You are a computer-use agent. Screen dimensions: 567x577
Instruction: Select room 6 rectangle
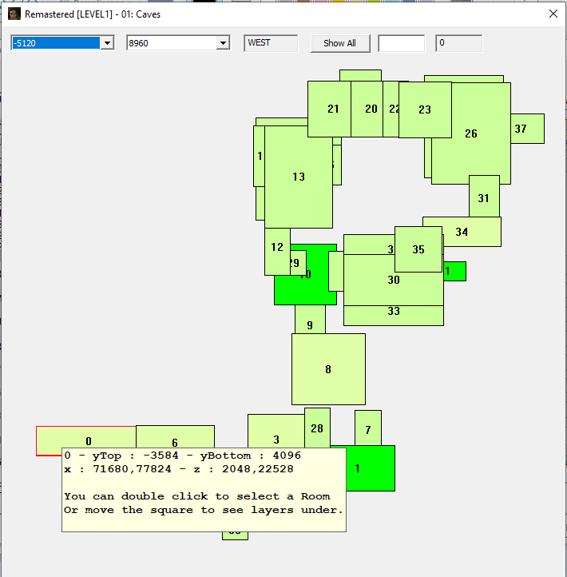click(175, 437)
